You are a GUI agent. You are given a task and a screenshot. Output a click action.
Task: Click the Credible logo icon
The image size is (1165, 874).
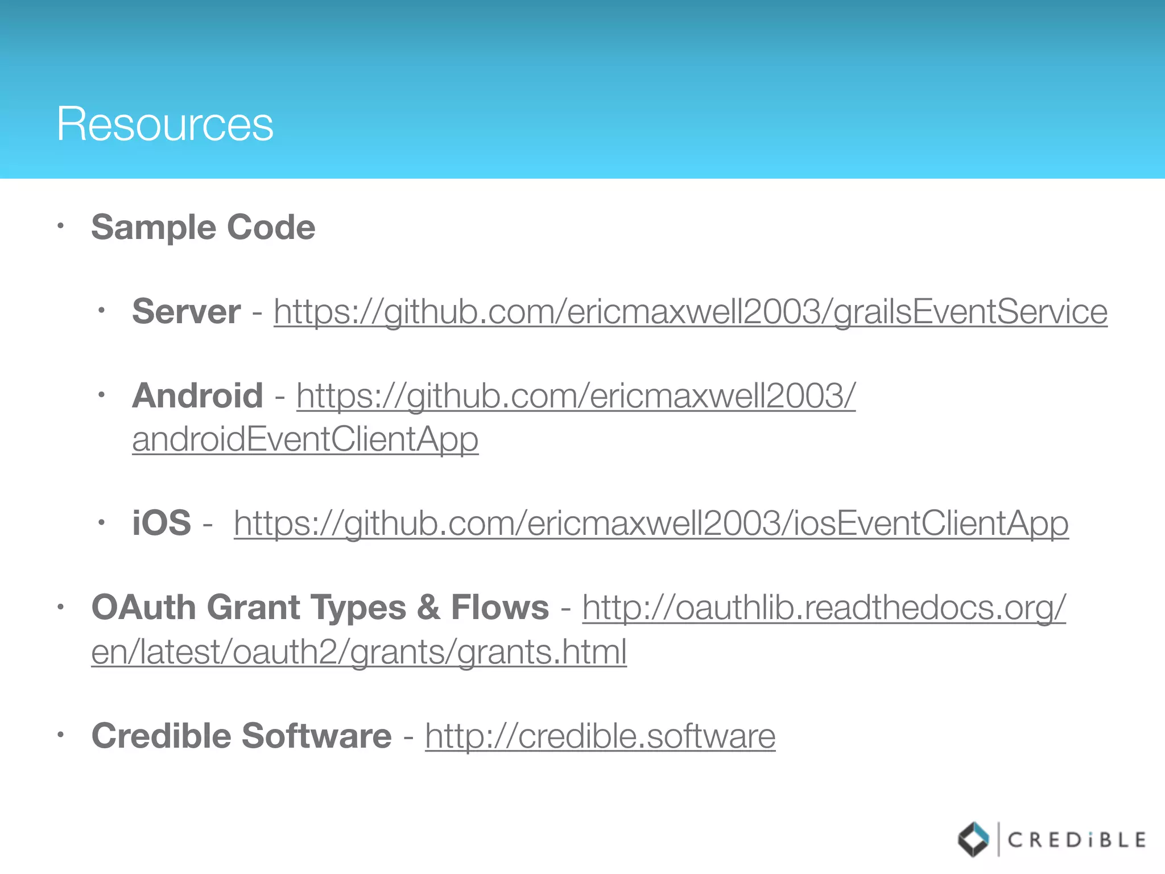point(974,839)
